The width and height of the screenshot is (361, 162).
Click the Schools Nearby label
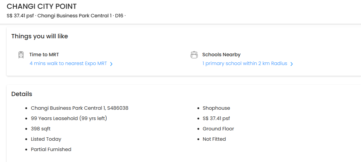tap(221, 55)
